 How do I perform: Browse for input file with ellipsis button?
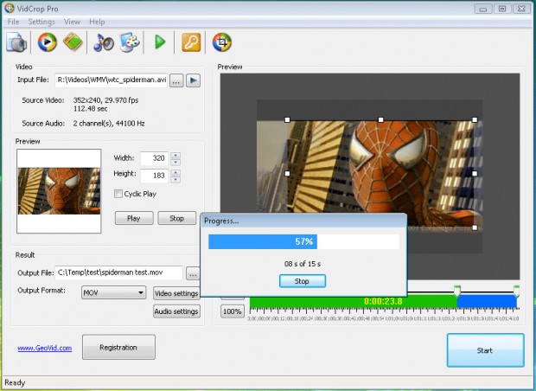pos(176,80)
